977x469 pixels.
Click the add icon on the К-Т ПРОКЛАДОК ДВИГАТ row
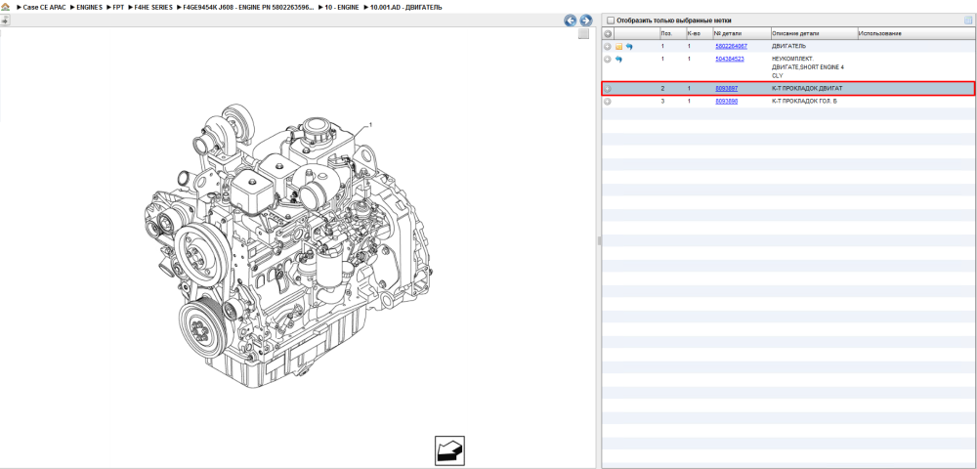point(608,89)
